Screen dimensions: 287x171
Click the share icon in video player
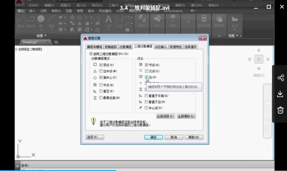click(281, 78)
